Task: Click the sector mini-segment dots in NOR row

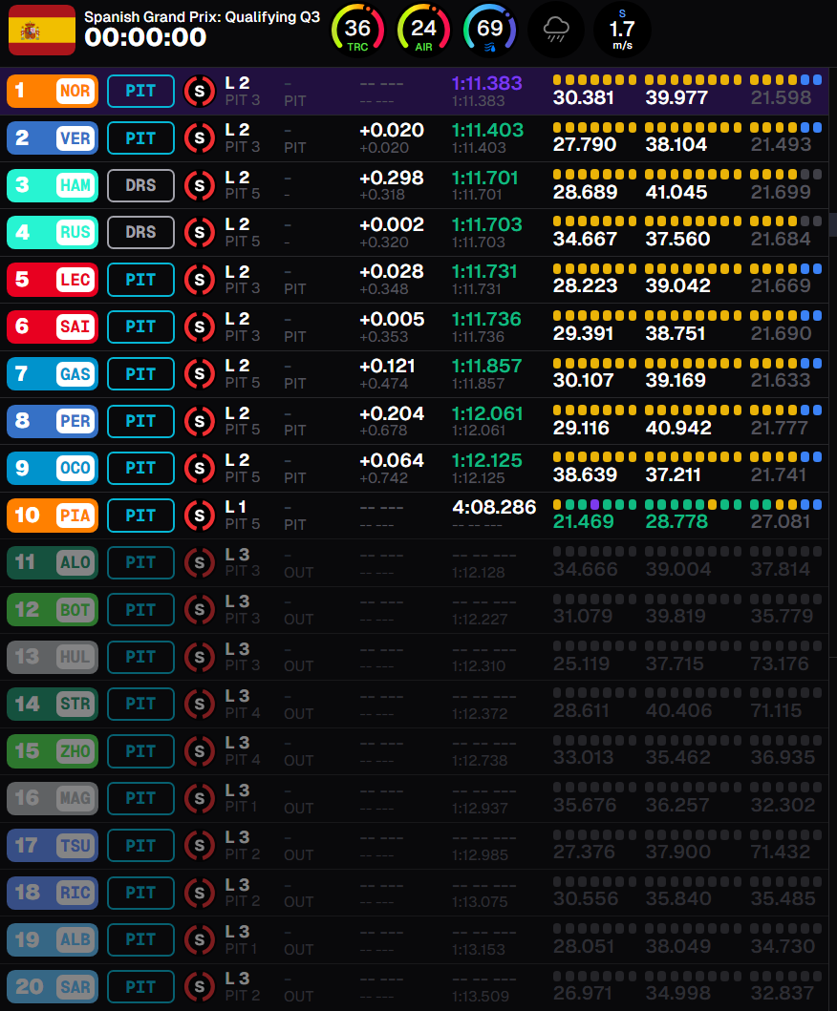Action: [x=687, y=80]
